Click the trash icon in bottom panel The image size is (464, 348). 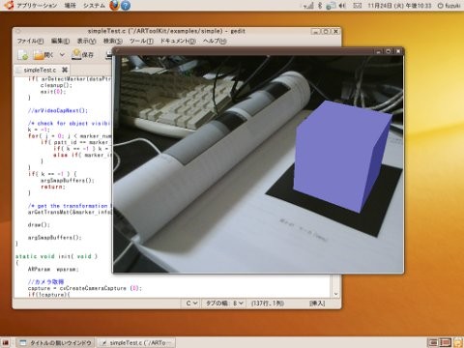[x=458, y=342]
